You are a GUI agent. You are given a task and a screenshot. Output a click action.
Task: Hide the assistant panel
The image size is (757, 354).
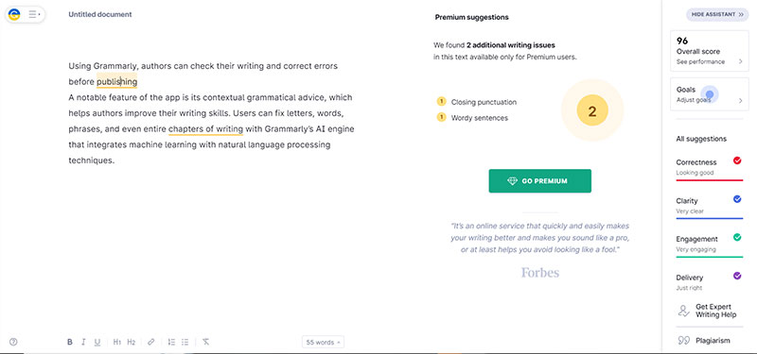pos(717,14)
